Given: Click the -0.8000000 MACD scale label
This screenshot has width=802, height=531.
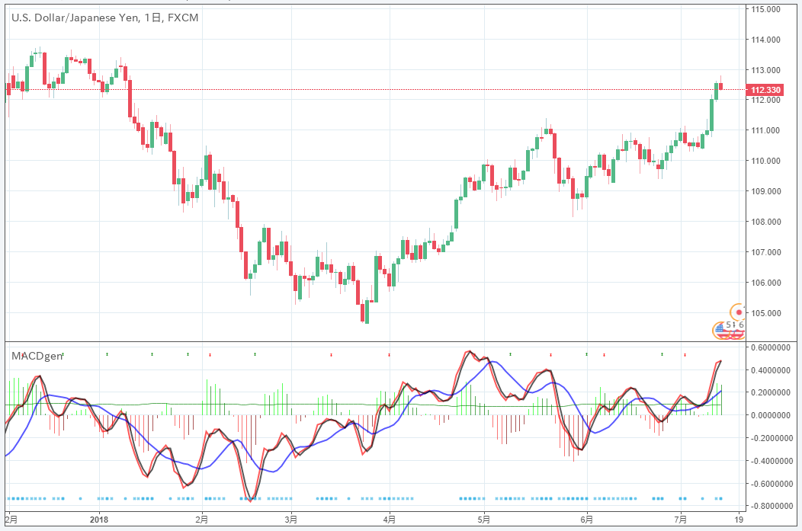Looking at the screenshot, I should tap(771, 506).
